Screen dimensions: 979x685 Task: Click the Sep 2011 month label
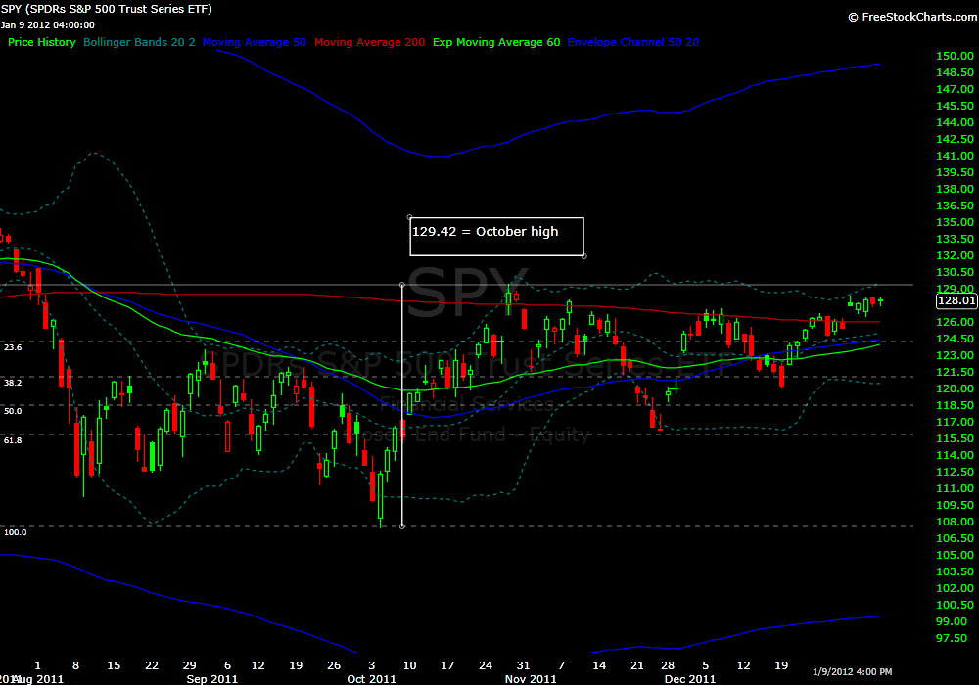(212, 679)
